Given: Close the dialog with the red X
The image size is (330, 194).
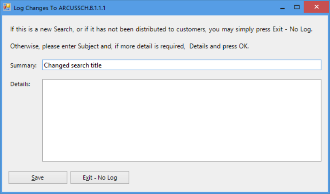Looking at the screenshot, I should [x=316, y=7].
